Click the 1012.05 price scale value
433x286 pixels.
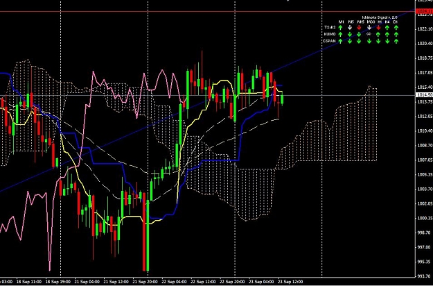[x=425, y=117]
